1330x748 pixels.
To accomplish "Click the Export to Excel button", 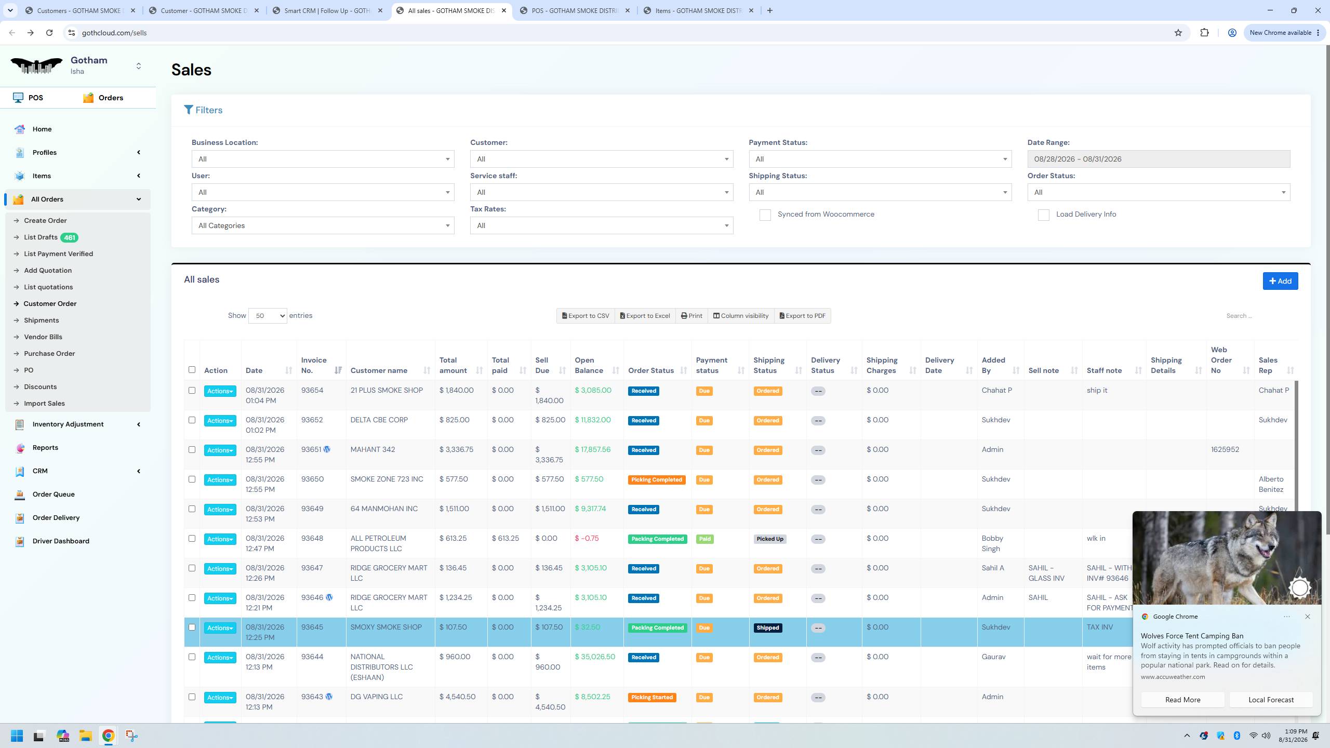I will point(645,316).
